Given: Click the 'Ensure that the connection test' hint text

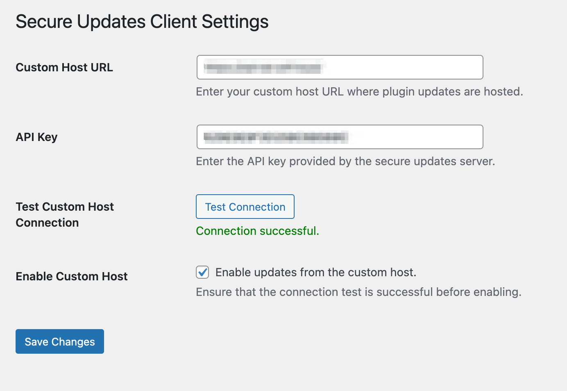Looking at the screenshot, I should [x=358, y=292].
